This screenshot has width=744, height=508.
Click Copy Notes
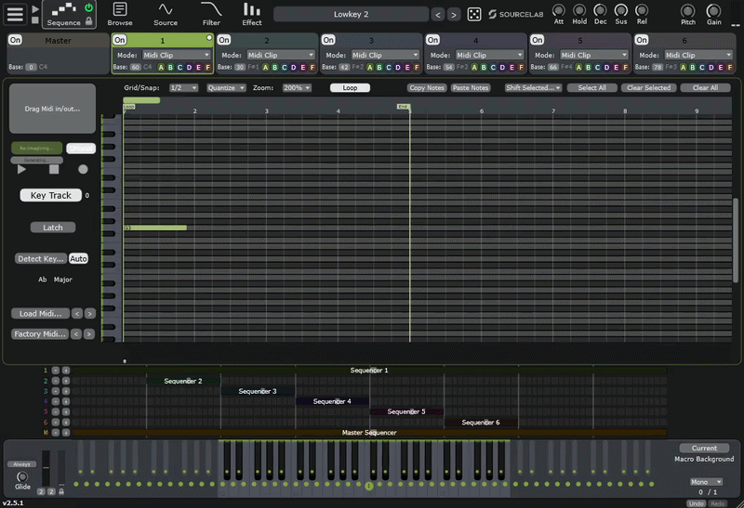(x=427, y=87)
